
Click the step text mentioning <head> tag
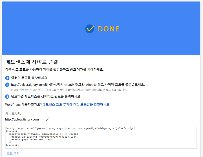coord(78,85)
